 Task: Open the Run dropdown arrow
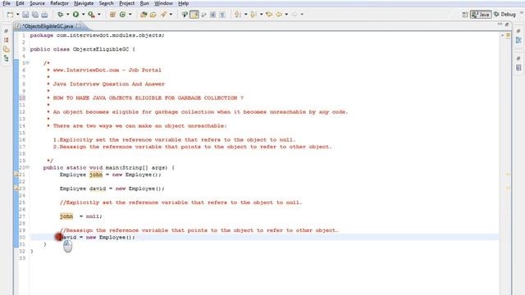click(x=83, y=15)
